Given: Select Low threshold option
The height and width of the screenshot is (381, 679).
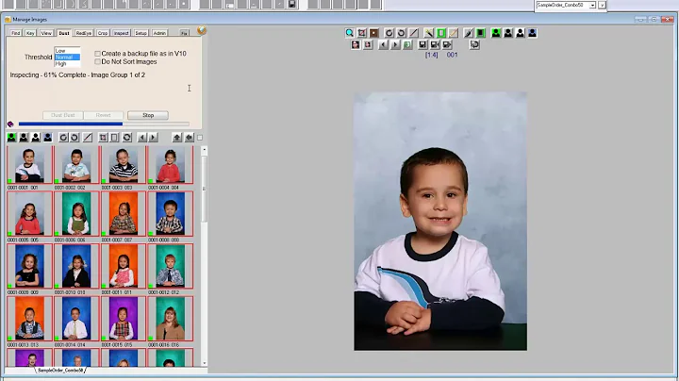Looking at the screenshot, I should point(67,51).
